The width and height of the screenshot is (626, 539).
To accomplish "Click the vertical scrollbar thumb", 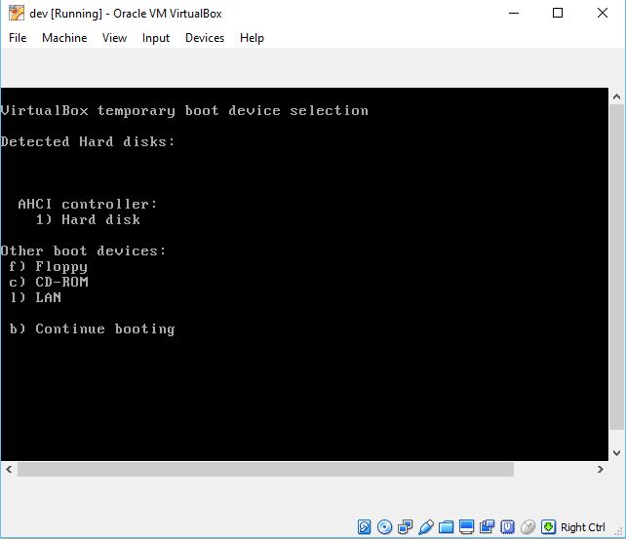I will tap(616, 267).
